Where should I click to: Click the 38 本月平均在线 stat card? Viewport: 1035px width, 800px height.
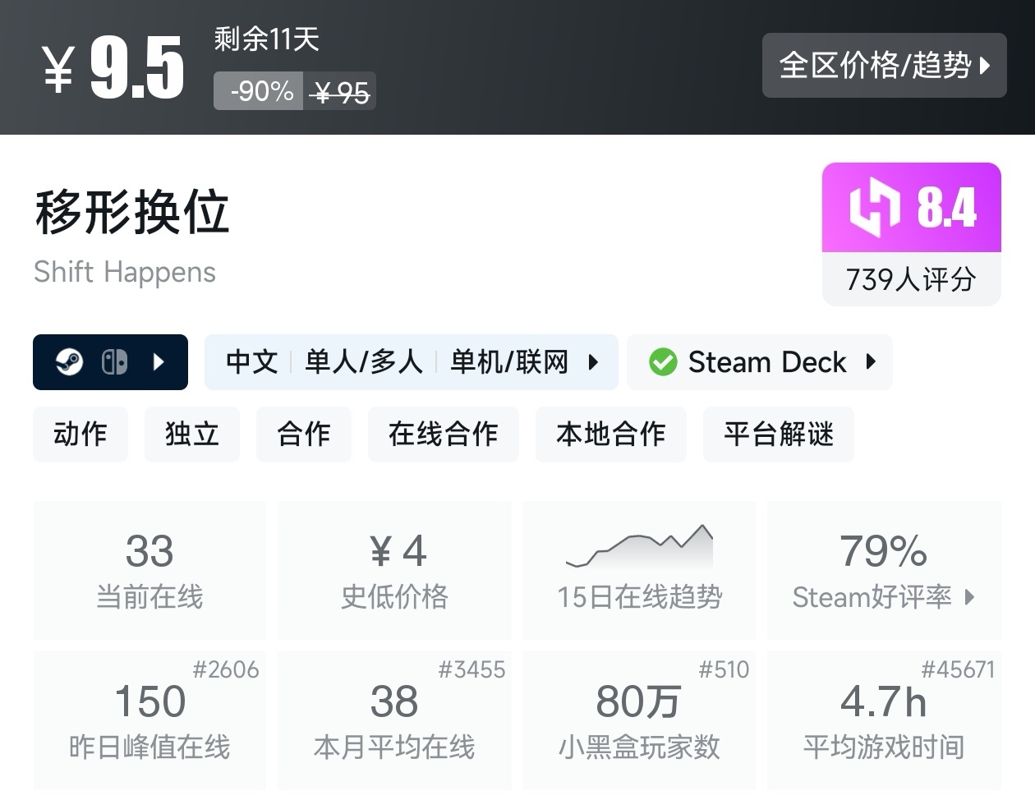(x=395, y=720)
